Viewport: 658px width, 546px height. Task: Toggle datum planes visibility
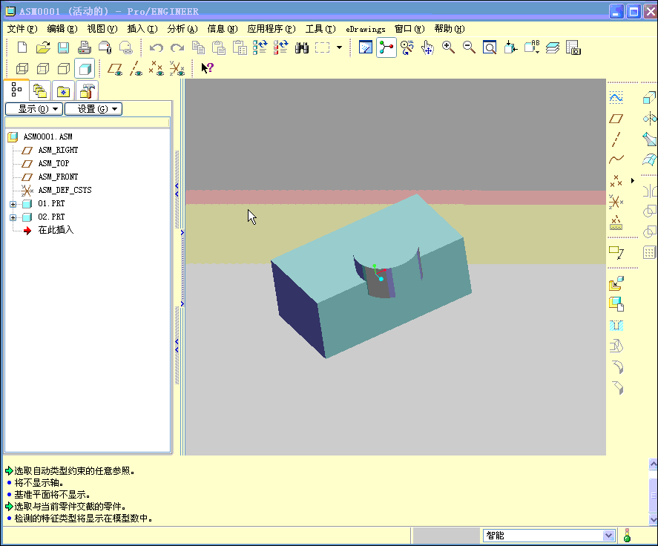(x=114, y=68)
